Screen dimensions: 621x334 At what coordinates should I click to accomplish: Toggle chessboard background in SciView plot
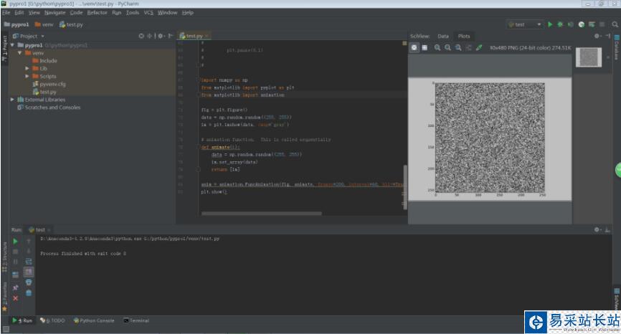click(x=414, y=47)
